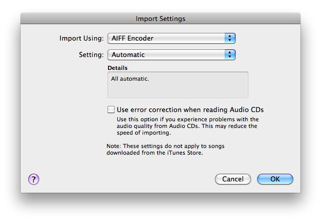Click the Import Settings title bar
The height and width of the screenshot is (221, 321).
click(x=160, y=19)
